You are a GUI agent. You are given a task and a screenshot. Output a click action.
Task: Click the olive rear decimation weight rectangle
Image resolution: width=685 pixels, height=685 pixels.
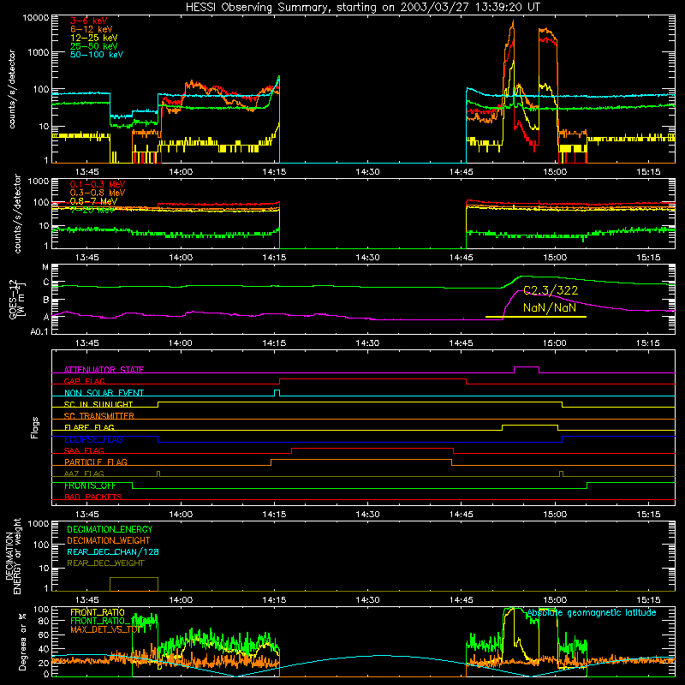[x=134, y=584]
